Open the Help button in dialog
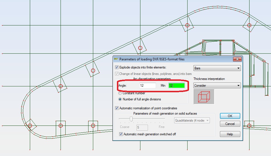The image size is (271, 156). [230, 134]
